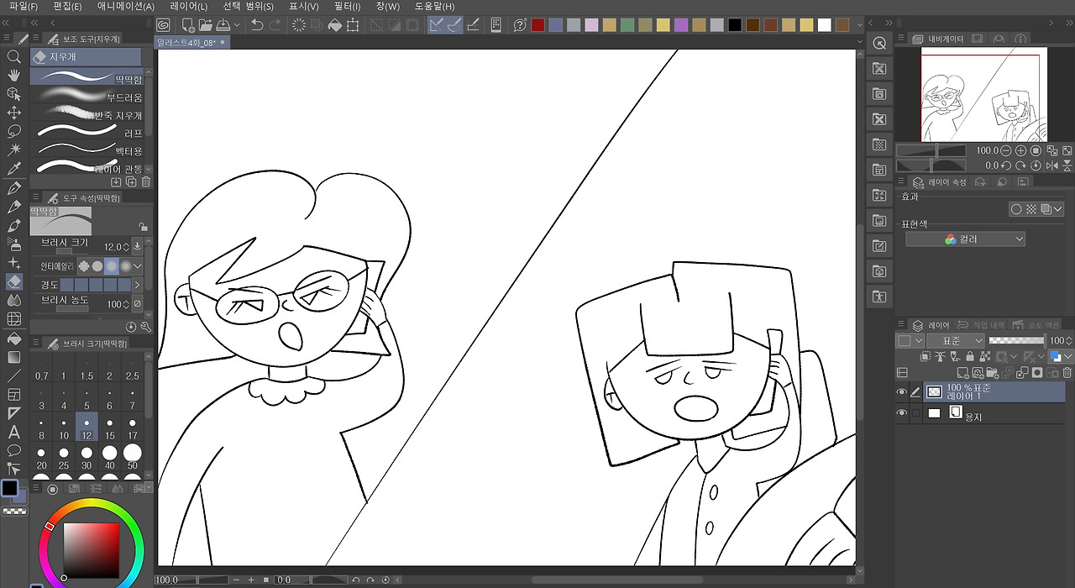Select the Lasso selection tool
1075x588 pixels.
(x=13, y=131)
